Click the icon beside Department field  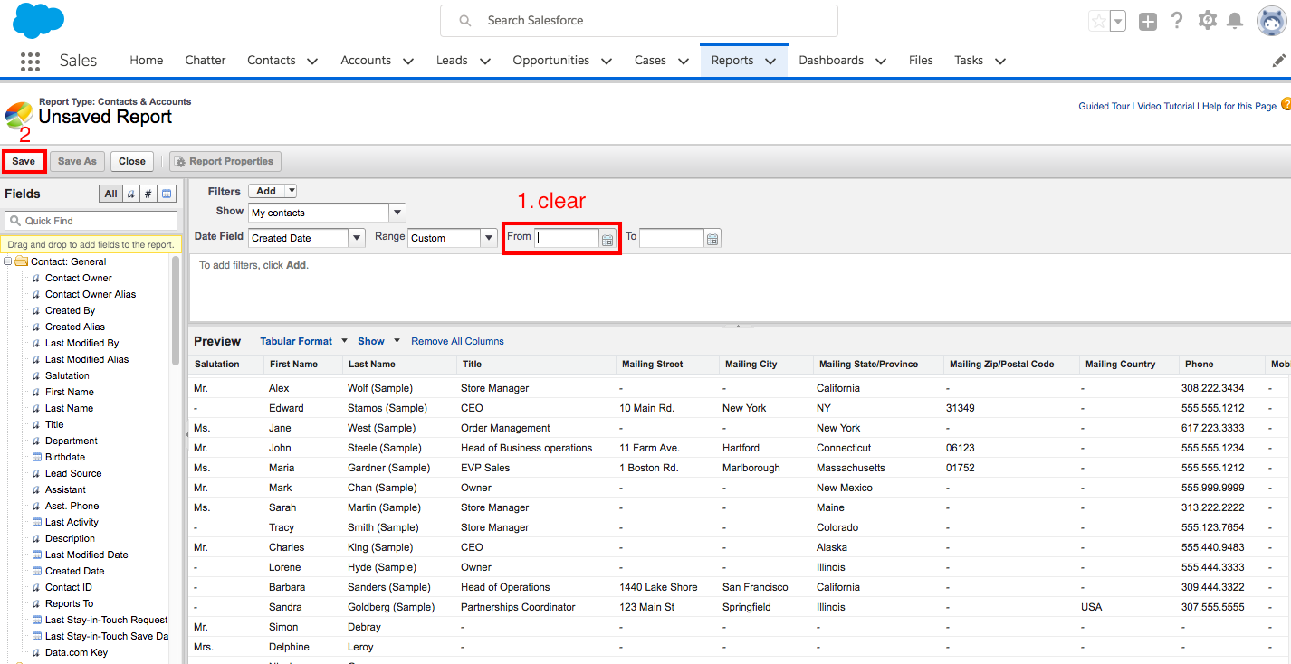[x=36, y=441]
